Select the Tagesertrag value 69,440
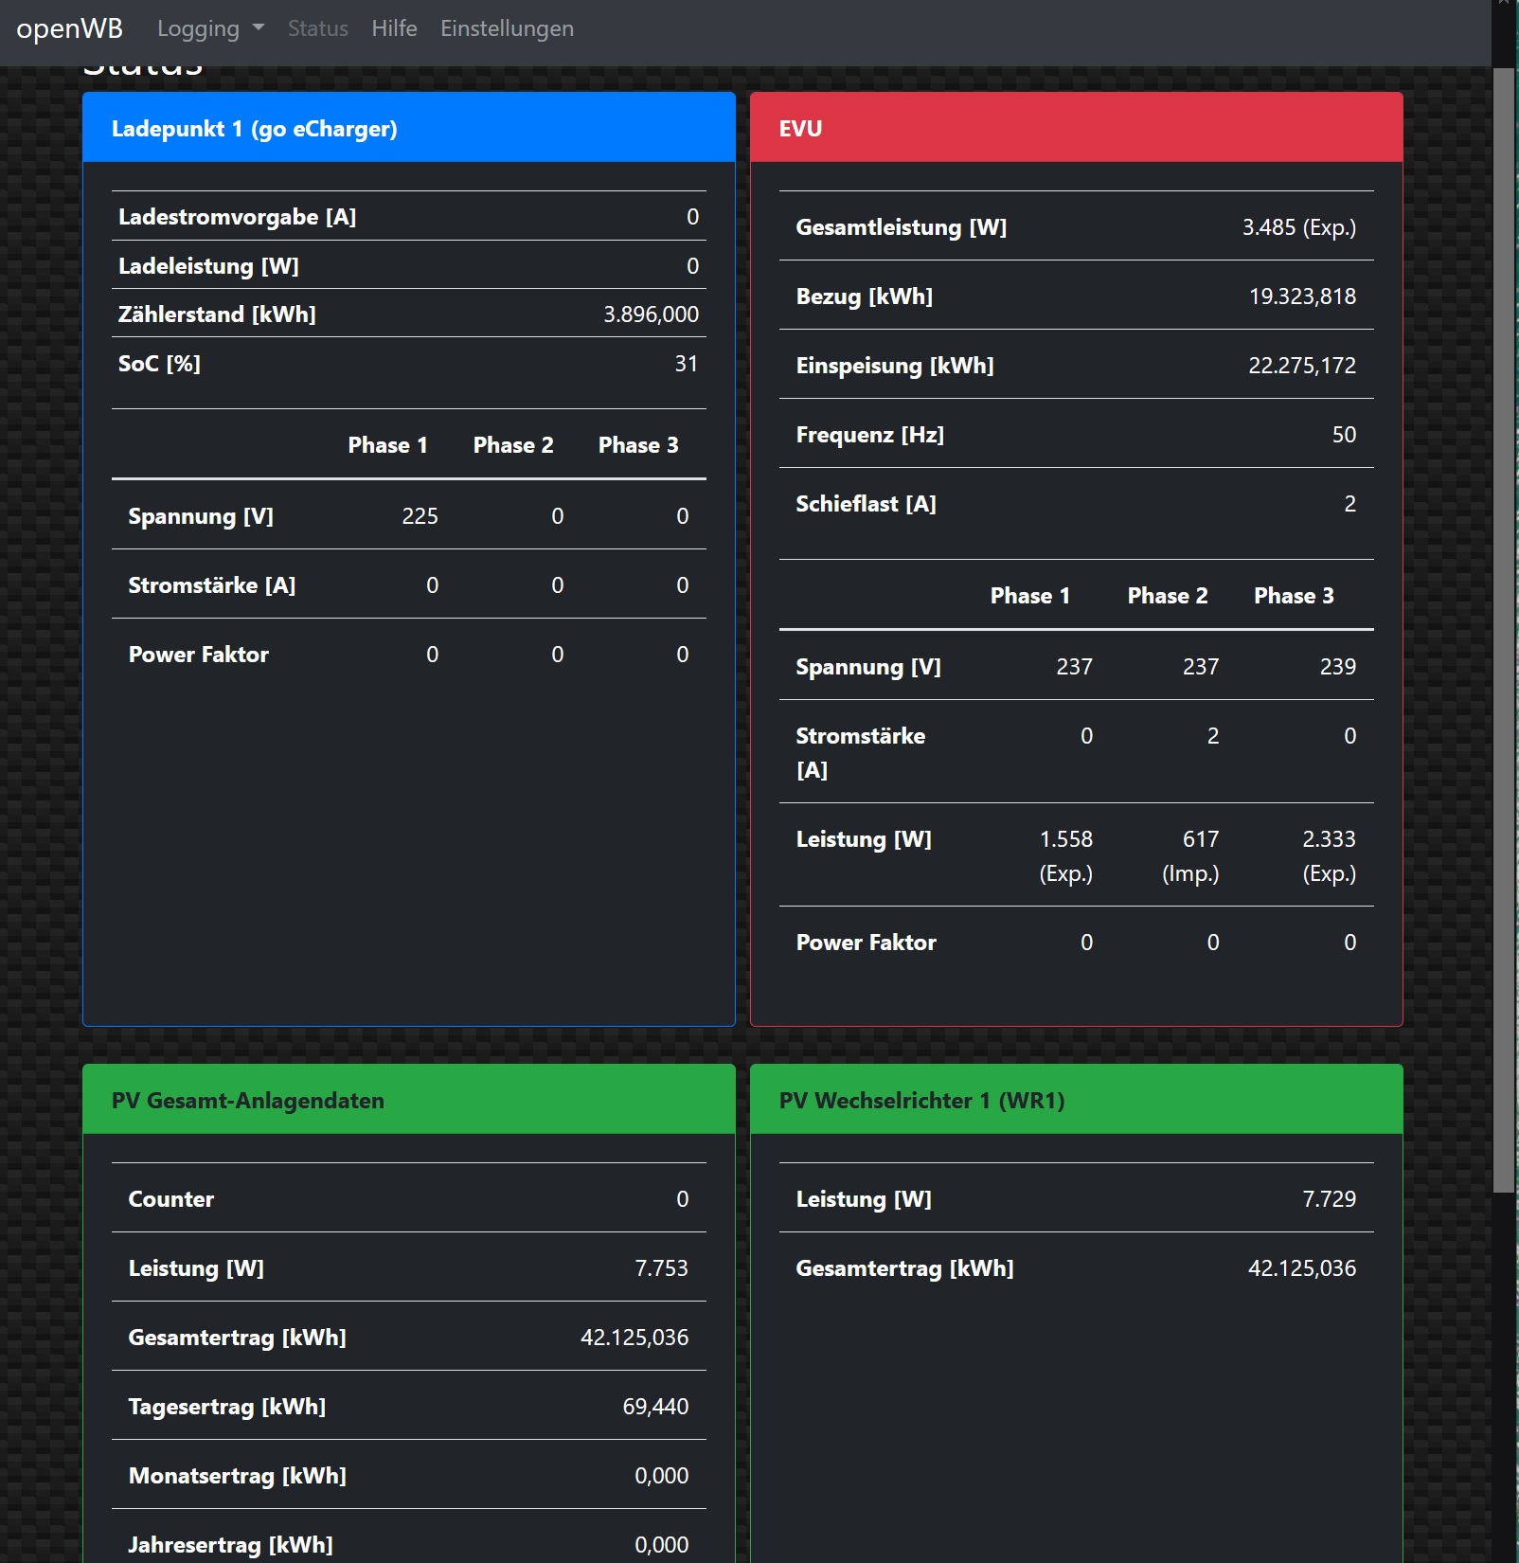1519x1563 pixels. click(655, 1407)
